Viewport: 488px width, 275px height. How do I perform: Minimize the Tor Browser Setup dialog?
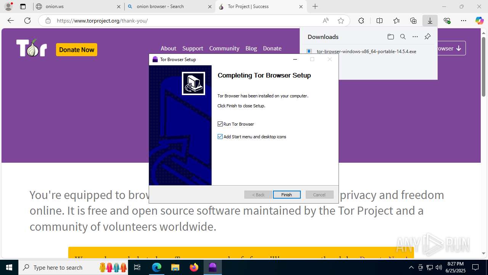click(295, 59)
